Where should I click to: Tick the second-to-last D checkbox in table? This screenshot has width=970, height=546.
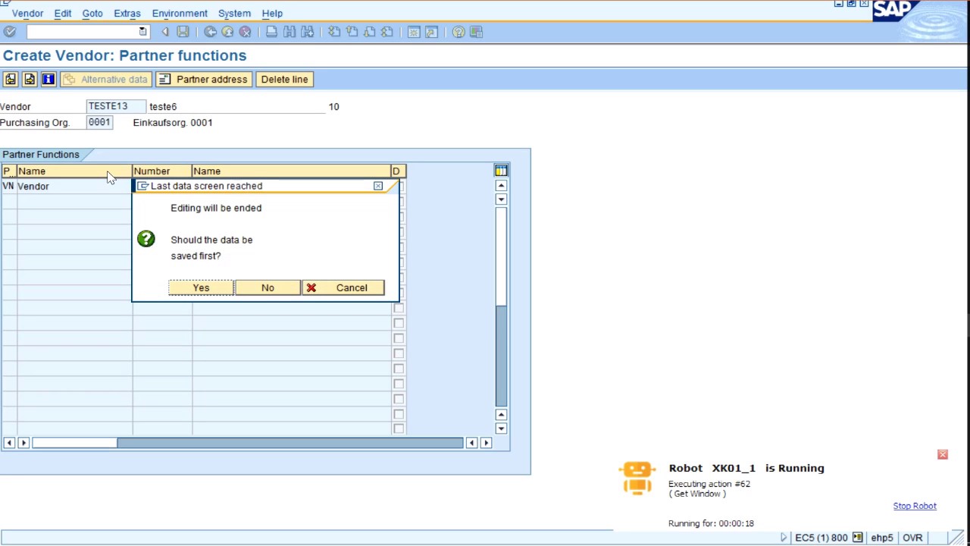pyautogui.click(x=399, y=414)
